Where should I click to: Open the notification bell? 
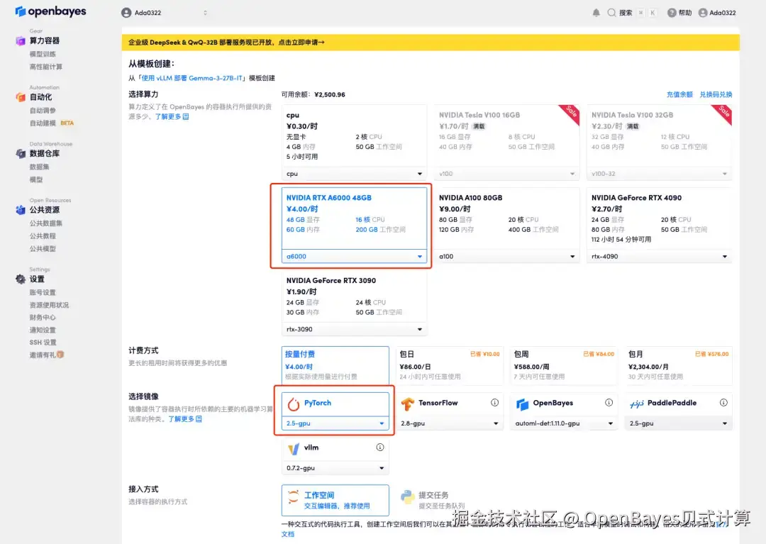[596, 13]
